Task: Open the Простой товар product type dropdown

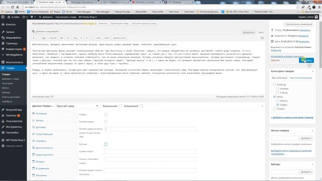Action: coord(77,106)
